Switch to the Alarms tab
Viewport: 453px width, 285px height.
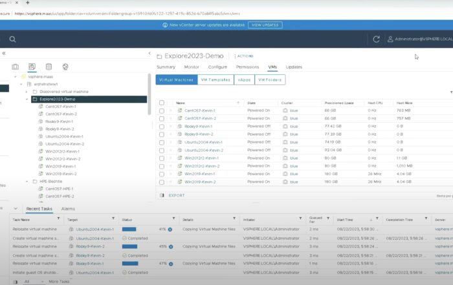pyautogui.click(x=68, y=209)
